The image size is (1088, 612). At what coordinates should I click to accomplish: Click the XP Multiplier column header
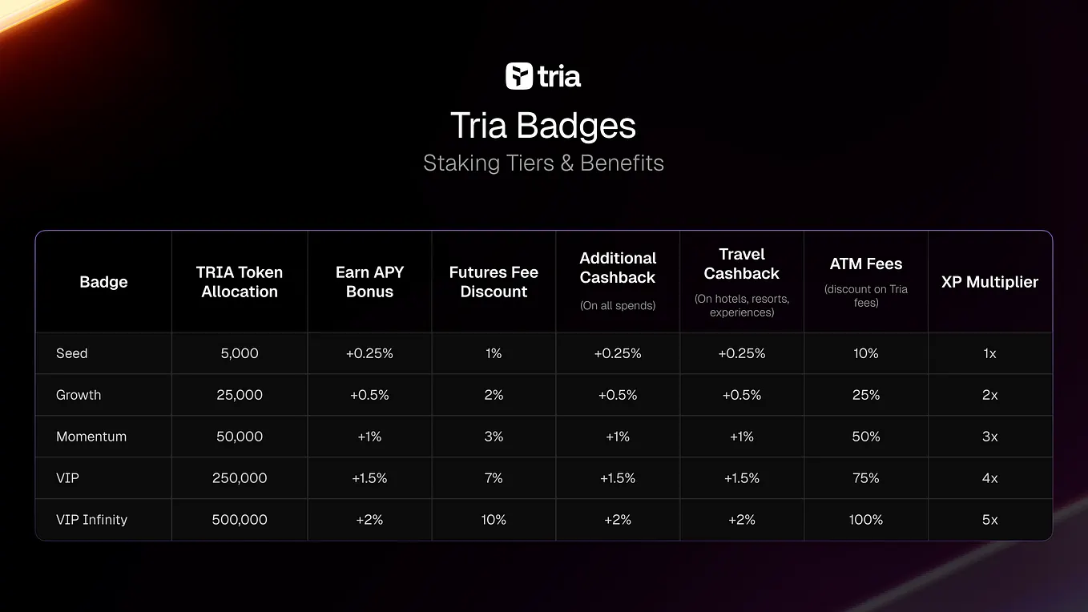(989, 282)
